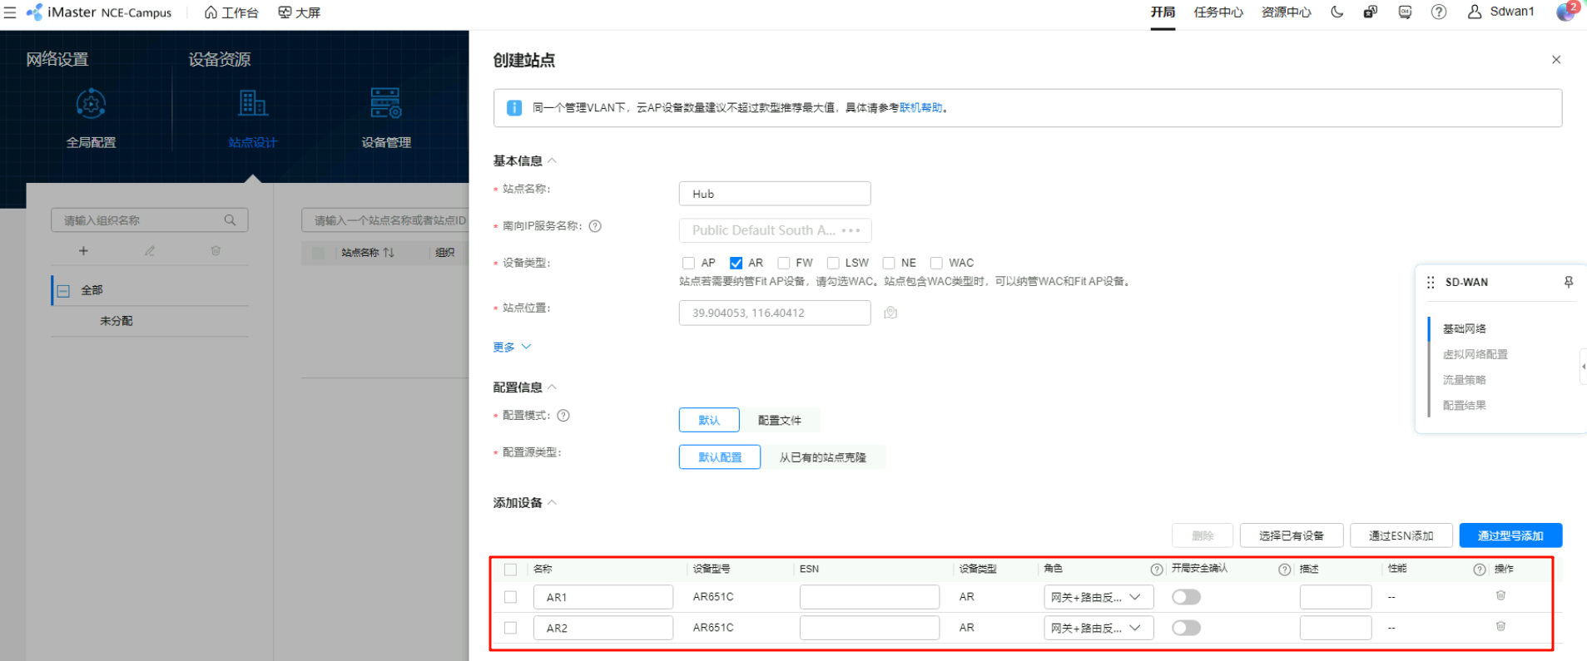
Task: Expand the 更多 section
Action: click(x=512, y=347)
